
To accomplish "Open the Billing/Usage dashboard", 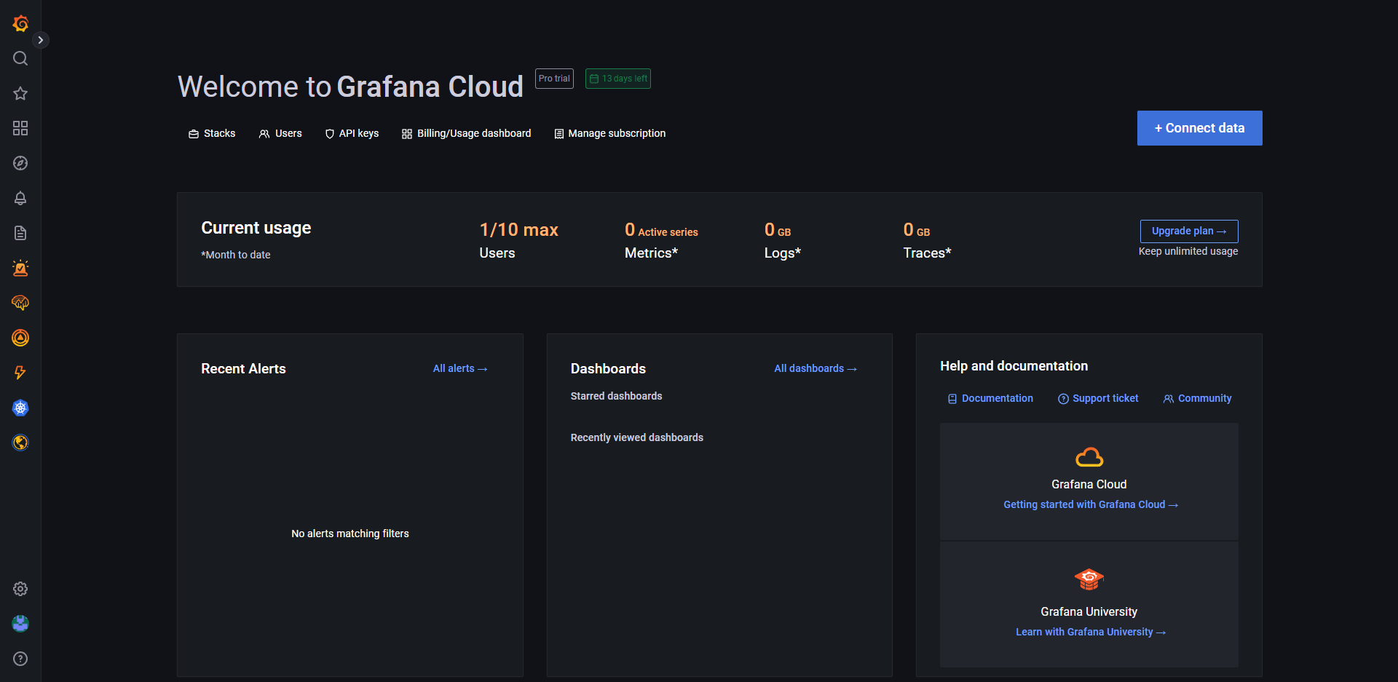I will tap(467, 133).
